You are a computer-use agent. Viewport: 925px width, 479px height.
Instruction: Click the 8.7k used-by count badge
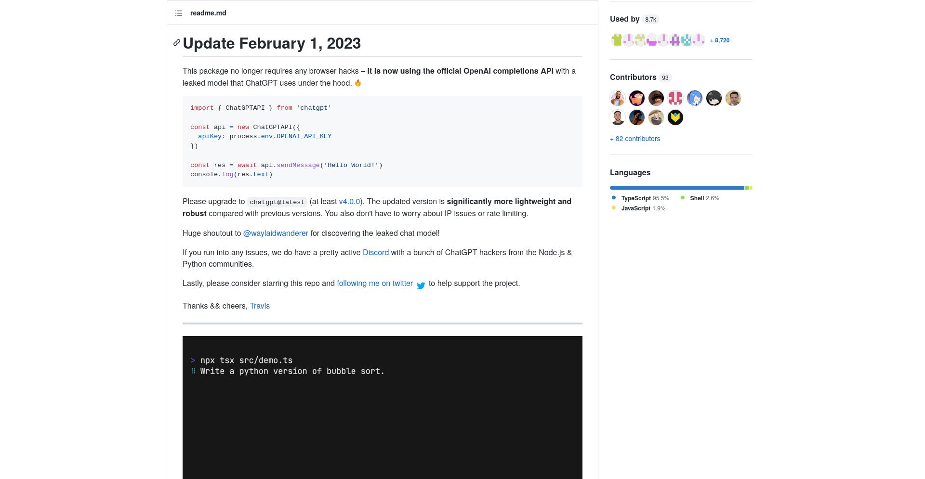tap(650, 19)
